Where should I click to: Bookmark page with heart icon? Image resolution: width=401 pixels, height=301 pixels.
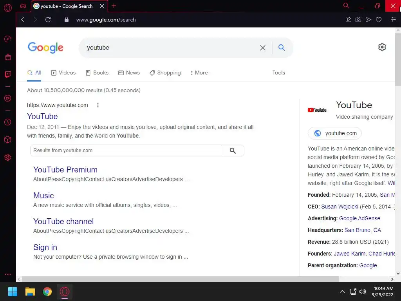[x=379, y=20]
